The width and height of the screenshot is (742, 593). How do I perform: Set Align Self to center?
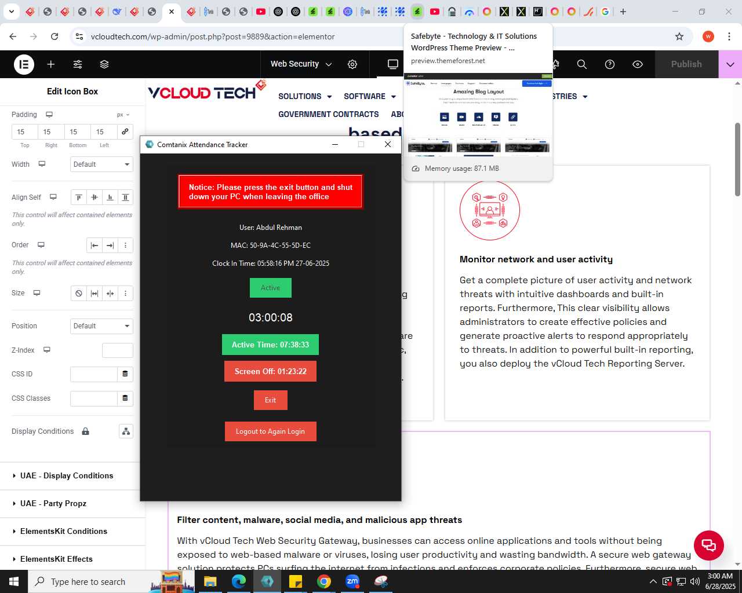94,197
